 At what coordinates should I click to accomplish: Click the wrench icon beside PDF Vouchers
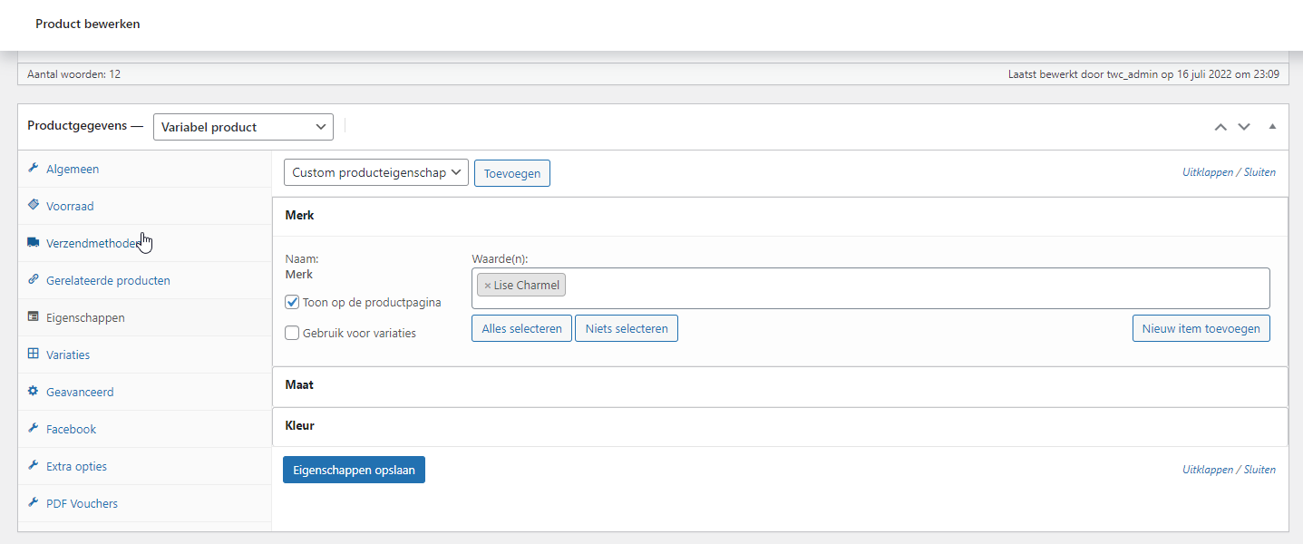tap(34, 503)
